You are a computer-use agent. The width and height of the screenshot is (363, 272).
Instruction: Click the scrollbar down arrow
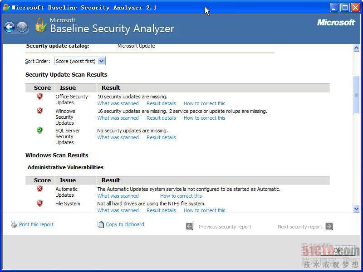click(x=356, y=209)
